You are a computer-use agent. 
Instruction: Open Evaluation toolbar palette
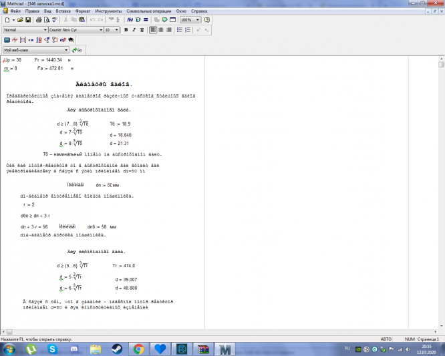pyautogui.click(x=31, y=40)
